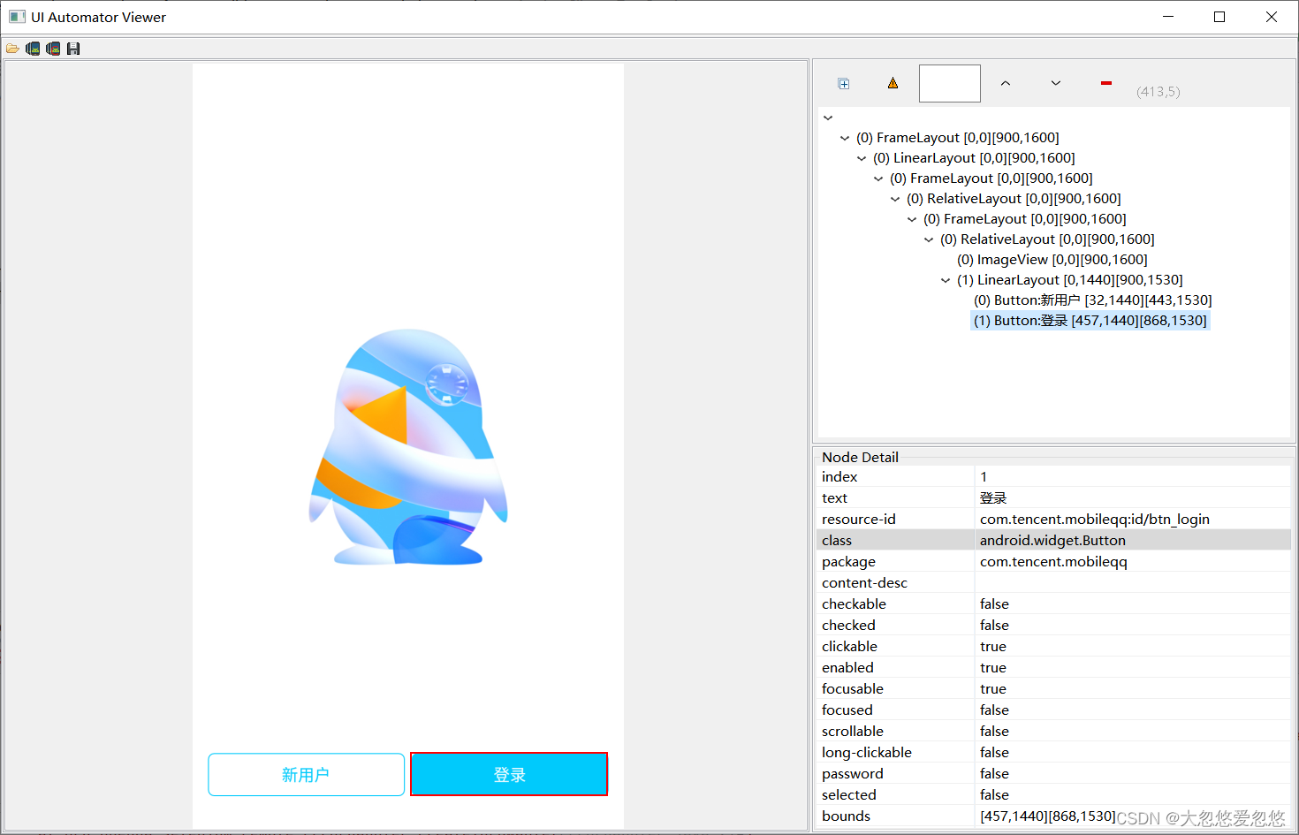
Task: Click the 新用户 button in the device screenshot
Action: [307, 775]
